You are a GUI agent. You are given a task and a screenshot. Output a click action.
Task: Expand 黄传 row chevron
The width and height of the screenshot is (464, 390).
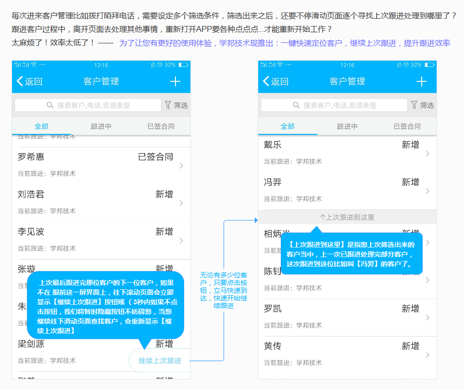pyautogui.click(x=427, y=355)
